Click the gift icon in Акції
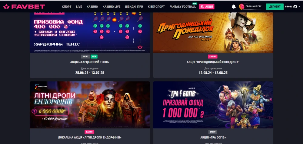 pyautogui.click(x=202, y=7)
